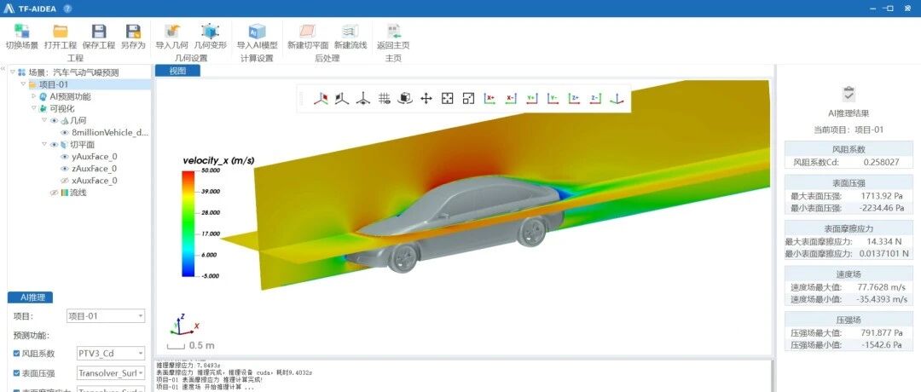
Task: Select 8millionVehicle_d geometry tree item
Action: [x=110, y=133]
